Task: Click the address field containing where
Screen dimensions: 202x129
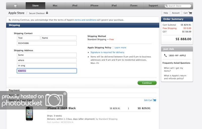Action: point(47,60)
